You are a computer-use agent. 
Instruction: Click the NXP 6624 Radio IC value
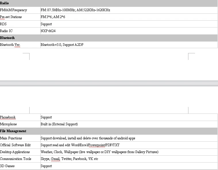pyautogui.click(x=48, y=31)
